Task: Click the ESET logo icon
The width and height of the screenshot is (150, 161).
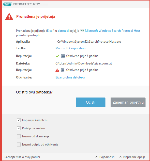Action: 7,4
